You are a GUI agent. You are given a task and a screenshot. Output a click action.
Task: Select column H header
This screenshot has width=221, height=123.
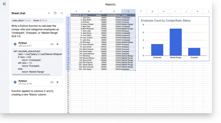(x=164, y=11)
